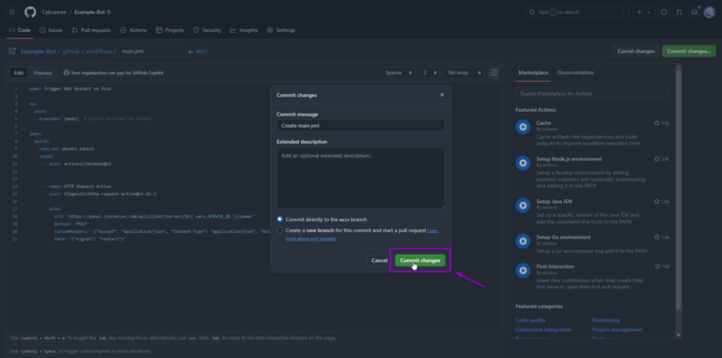Open the user avatar menu
Viewport: 722px width, 358px height.
click(709, 12)
